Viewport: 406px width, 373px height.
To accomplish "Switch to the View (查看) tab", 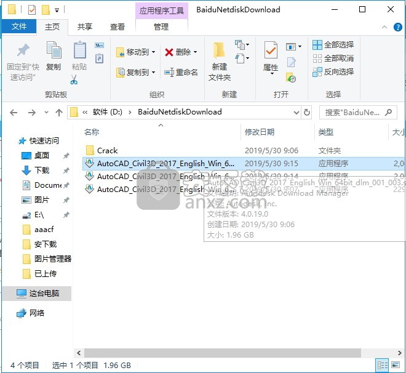I will point(117,26).
